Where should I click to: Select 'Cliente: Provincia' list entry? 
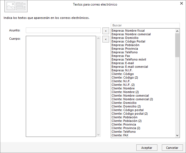click(143, 124)
